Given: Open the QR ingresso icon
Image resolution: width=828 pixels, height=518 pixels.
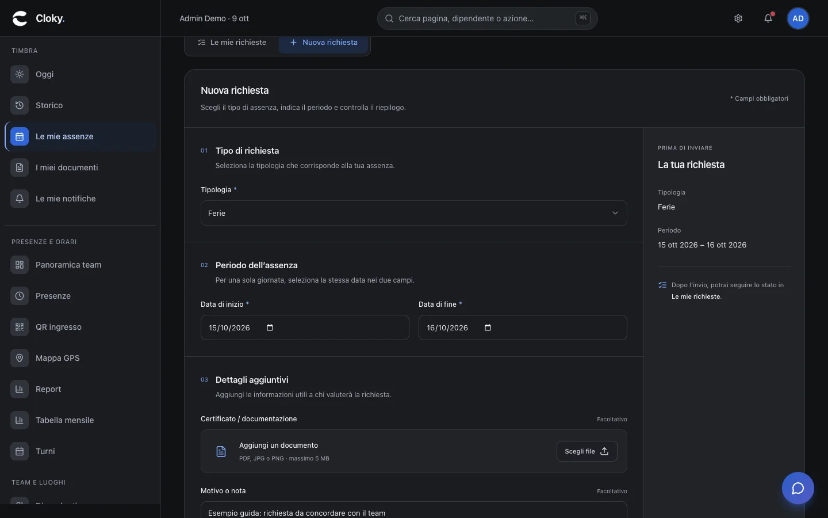Looking at the screenshot, I should click(20, 327).
